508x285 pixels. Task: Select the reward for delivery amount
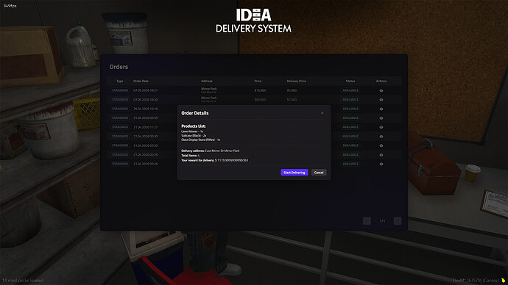(231, 160)
